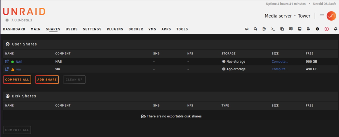Click the CLEAN UP button
Screen dimensions: 339x137
point(74,79)
